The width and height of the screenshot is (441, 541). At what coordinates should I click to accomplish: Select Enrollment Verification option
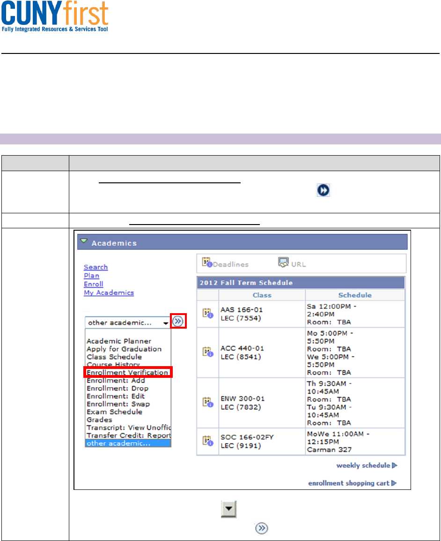[127, 372]
